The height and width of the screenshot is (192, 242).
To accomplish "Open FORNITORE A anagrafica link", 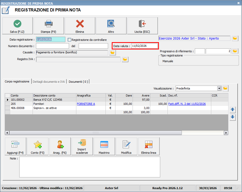I will coord(86,104).
